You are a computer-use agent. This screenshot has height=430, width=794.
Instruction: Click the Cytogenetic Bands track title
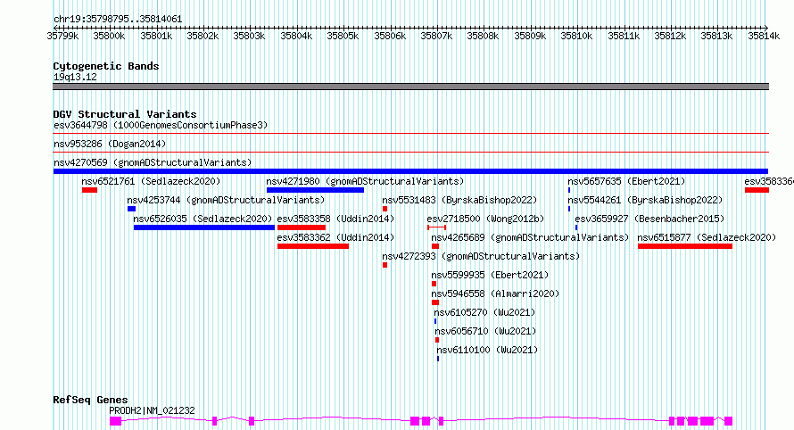tap(106, 66)
